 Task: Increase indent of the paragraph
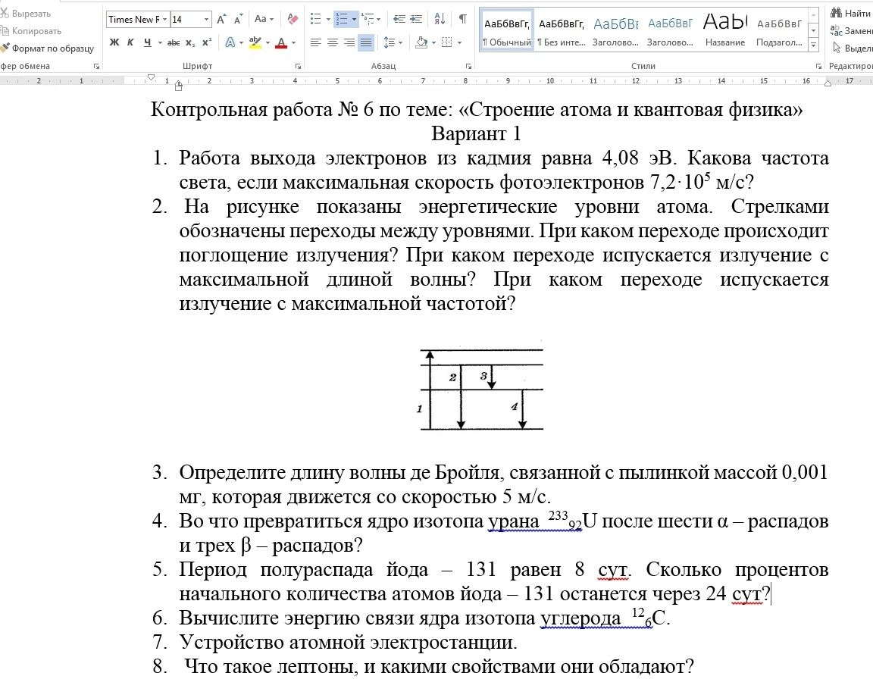pyautogui.click(x=416, y=19)
